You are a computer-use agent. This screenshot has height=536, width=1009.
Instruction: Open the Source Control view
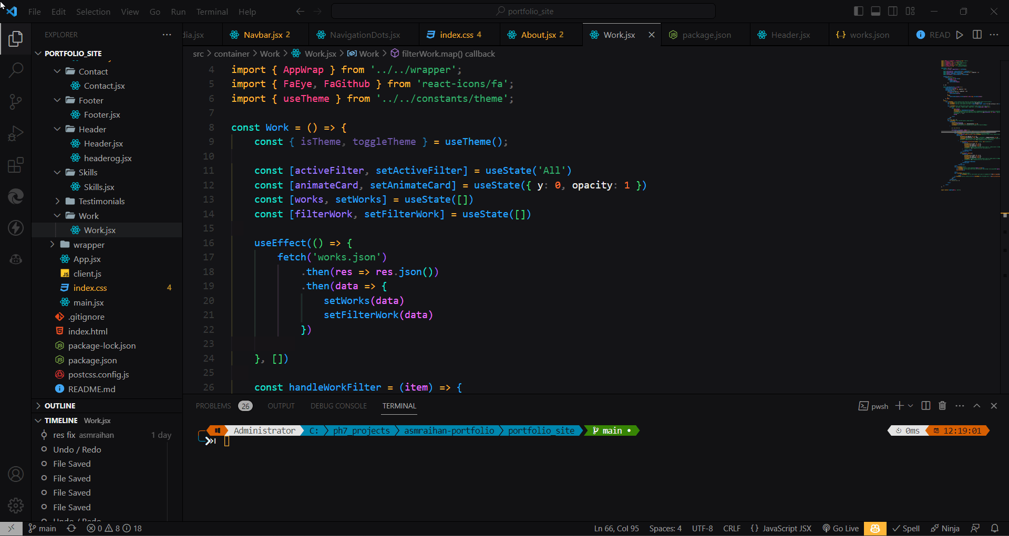tap(15, 101)
